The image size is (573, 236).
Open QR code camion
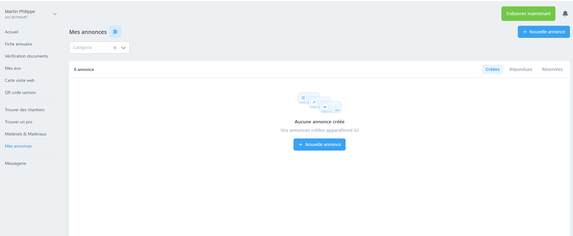pos(20,92)
